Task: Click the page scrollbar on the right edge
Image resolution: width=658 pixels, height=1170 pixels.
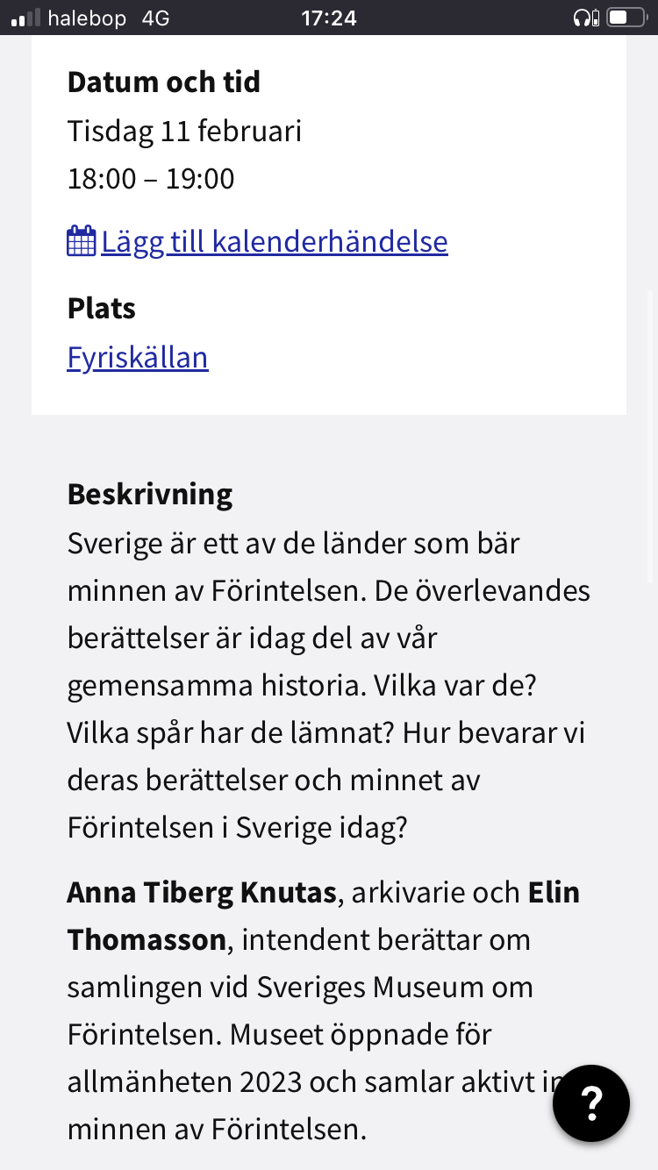Action: click(x=650, y=436)
